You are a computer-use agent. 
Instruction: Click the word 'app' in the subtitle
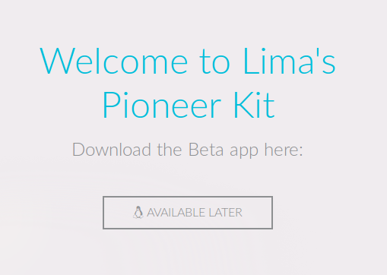[x=244, y=151]
